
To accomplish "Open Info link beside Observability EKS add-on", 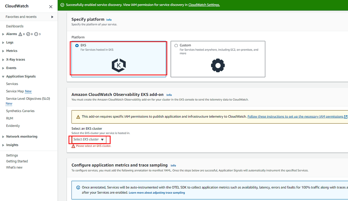I will [169, 95].
